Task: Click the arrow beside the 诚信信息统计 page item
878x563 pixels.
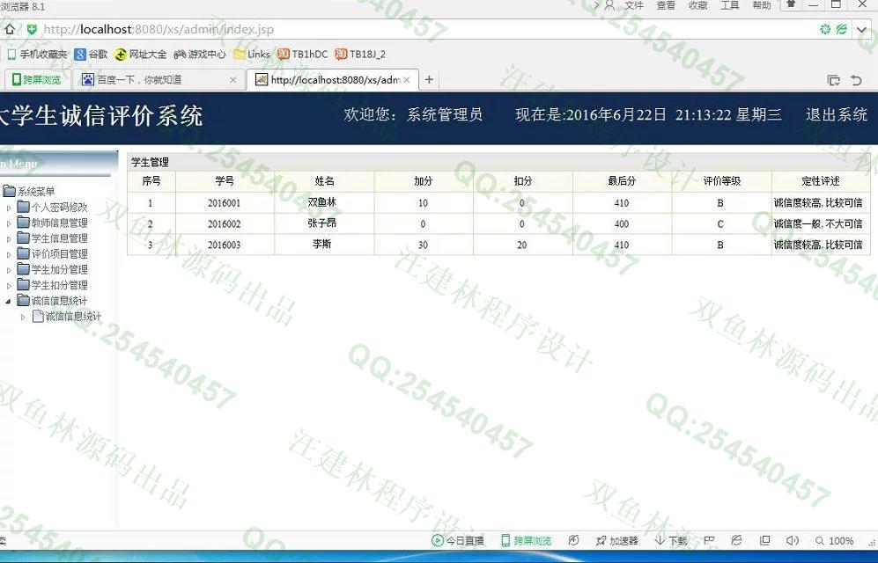Action: pos(23,317)
